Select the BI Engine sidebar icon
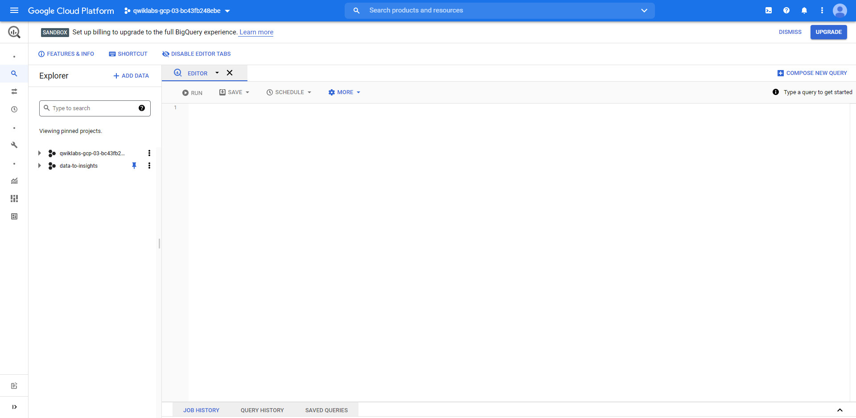This screenshot has height=418, width=856. tap(14, 199)
